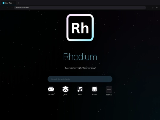Viewport: 160px width, 120px height.
Task: Open a new tab with plus button
Action: click(18, 3)
